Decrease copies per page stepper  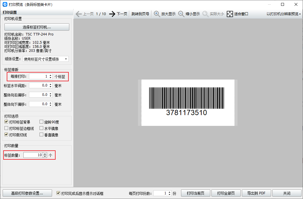(169, 194)
